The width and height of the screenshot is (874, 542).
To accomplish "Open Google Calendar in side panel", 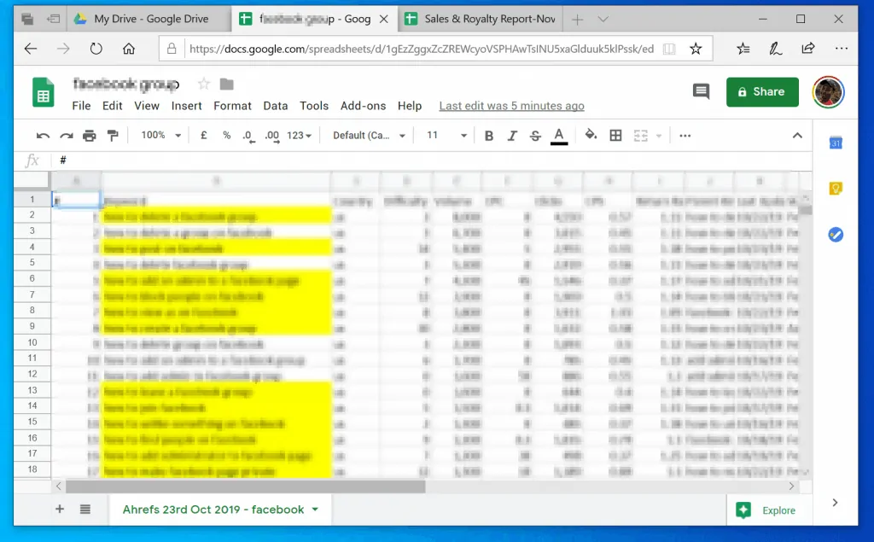I will tap(836, 143).
